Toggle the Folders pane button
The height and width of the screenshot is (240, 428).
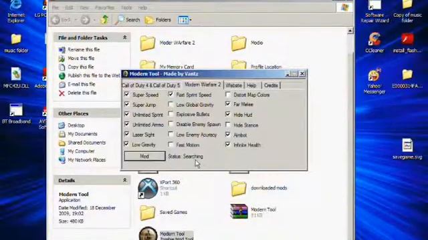point(158,19)
